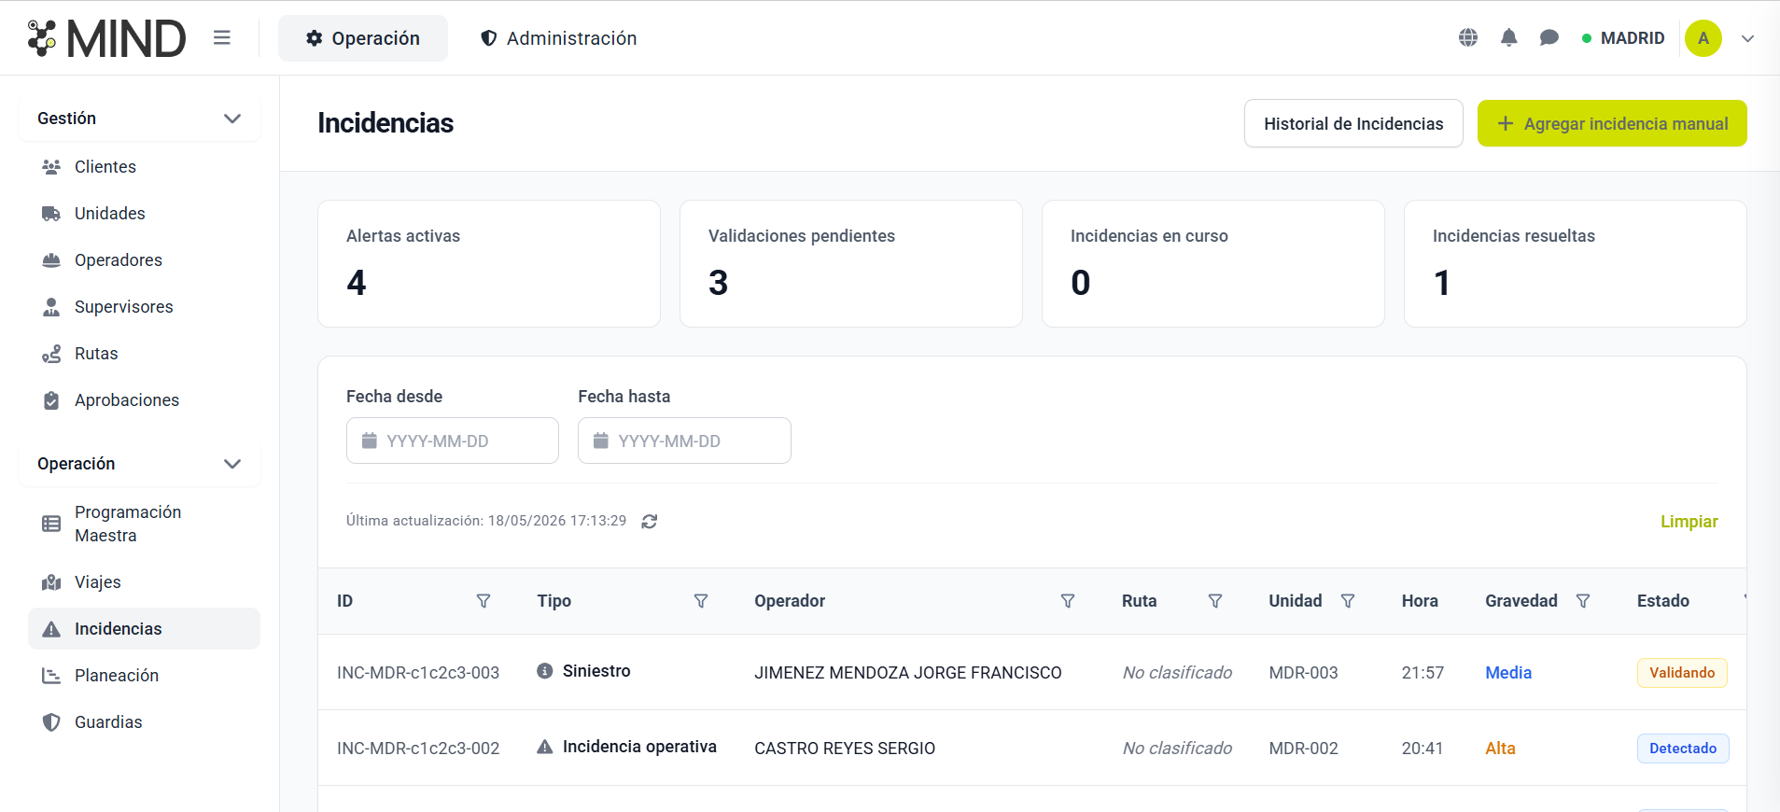Screen dimensions: 1780x812
Task: Switch to the Operación tab
Action: (x=363, y=38)
